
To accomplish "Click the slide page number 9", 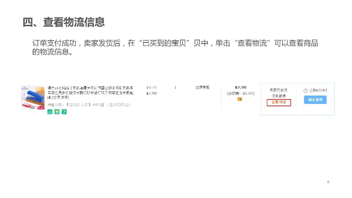I will coord(328,182).
